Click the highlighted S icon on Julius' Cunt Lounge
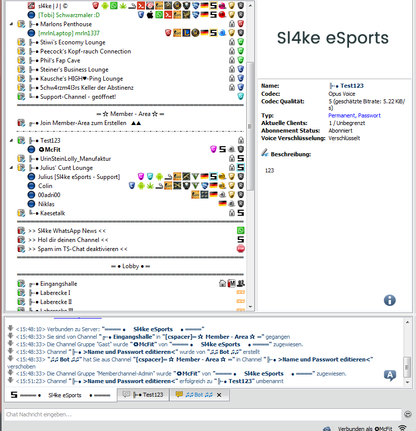 click(241, 167)
